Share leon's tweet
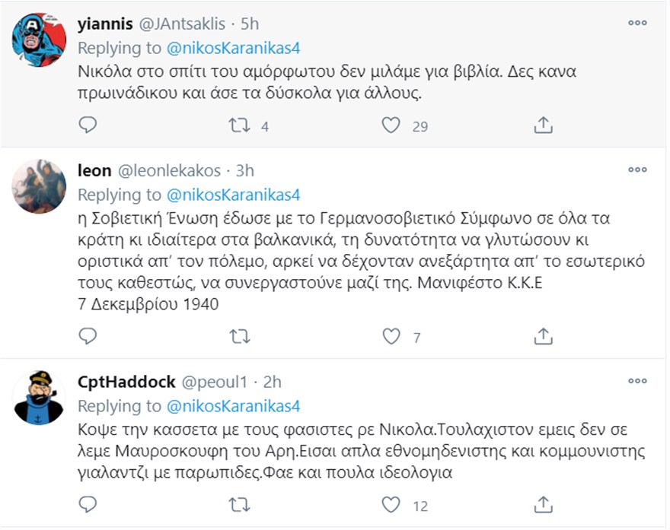Screen dimensions: 670x530 pos(543,336)
